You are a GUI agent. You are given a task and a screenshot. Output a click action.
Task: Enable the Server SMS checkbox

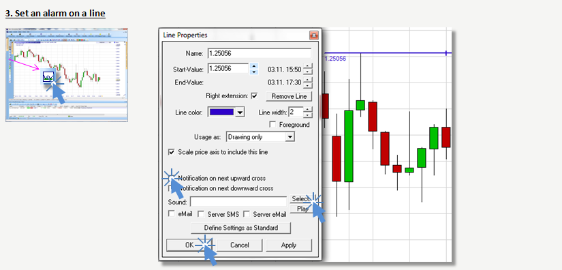(x=201, y=214)
